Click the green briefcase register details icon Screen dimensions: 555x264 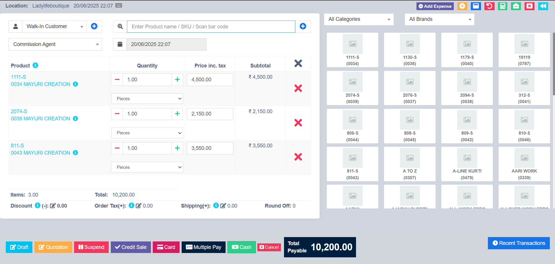(x=516, y=6)
